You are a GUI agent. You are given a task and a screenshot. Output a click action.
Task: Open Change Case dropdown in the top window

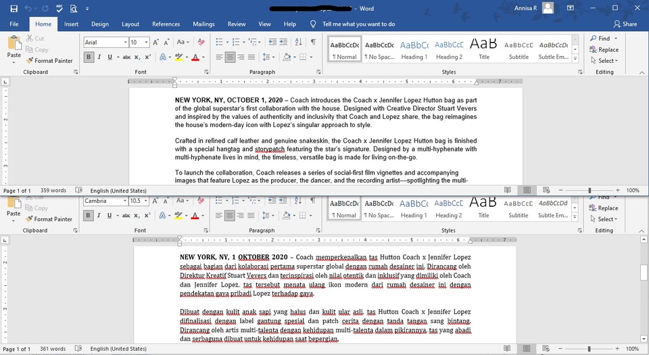pos(183,42)
